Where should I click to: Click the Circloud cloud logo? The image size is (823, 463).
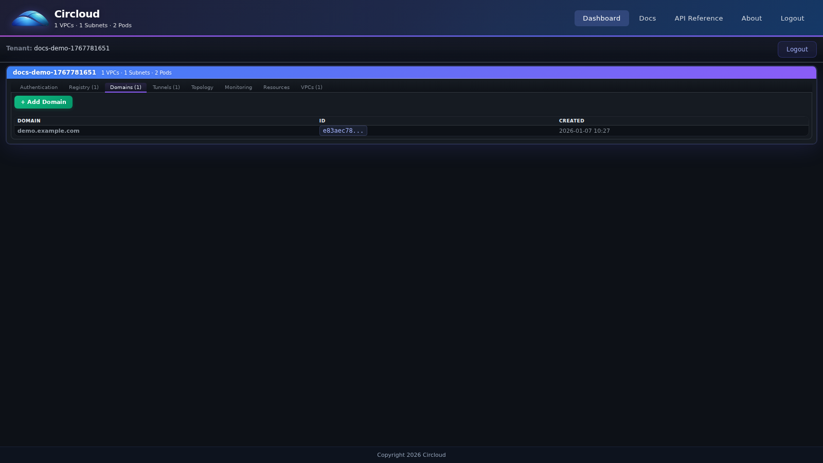(29, 18)
